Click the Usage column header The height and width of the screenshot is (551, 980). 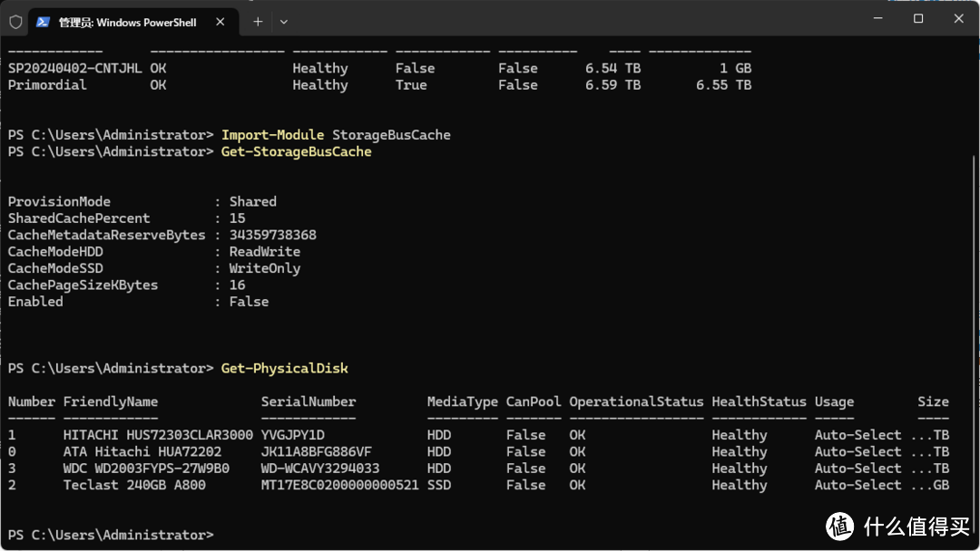835,401
